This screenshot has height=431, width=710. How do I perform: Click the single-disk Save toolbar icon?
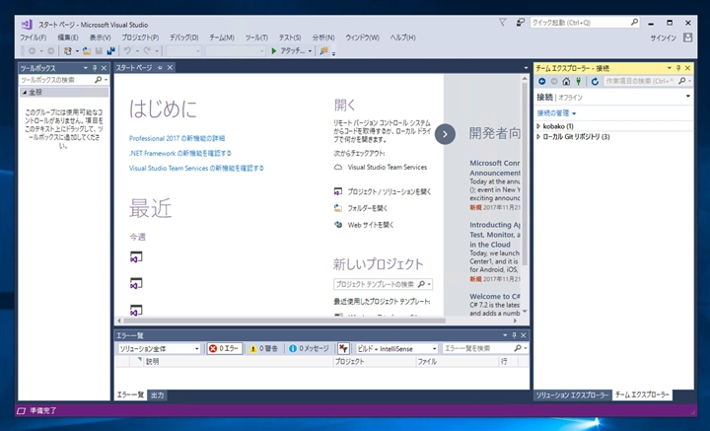[x=99, y=51]
